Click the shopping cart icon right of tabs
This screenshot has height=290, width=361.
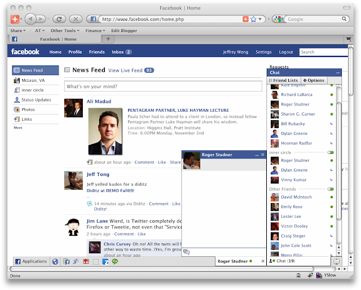coord(349,39)
